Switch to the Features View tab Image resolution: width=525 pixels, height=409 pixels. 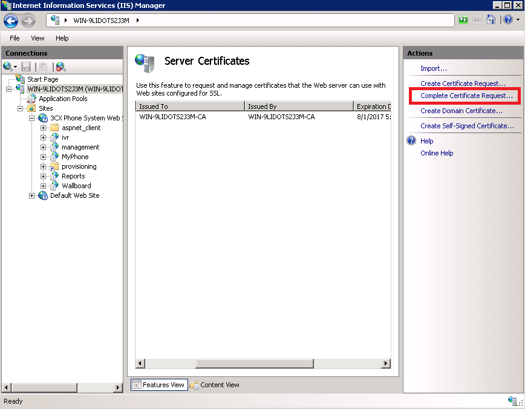[x=158, y=385]
